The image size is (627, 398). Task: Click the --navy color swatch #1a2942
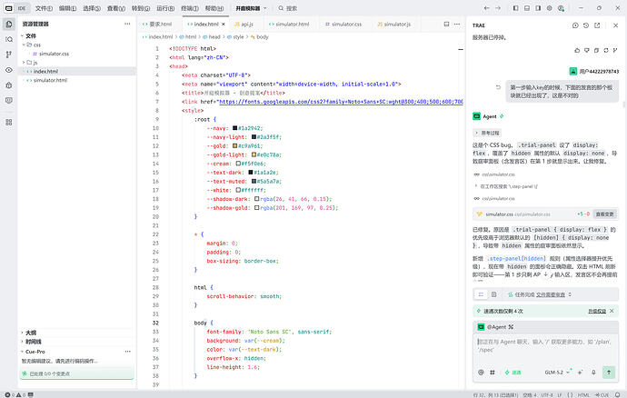[x=234, y=128]
